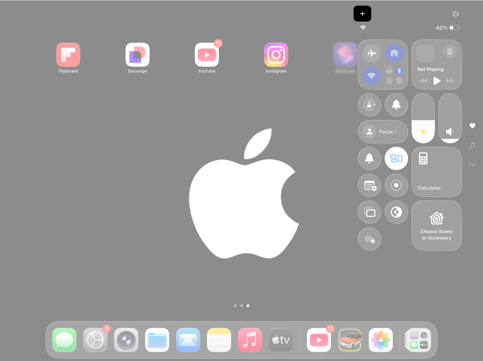Tap Choose Scene or Accessory

436,225
